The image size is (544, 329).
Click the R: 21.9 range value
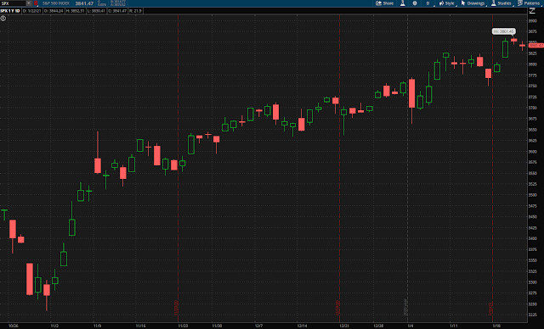point(135,11)
